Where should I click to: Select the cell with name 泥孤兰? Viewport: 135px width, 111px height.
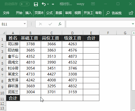(13, 92)
